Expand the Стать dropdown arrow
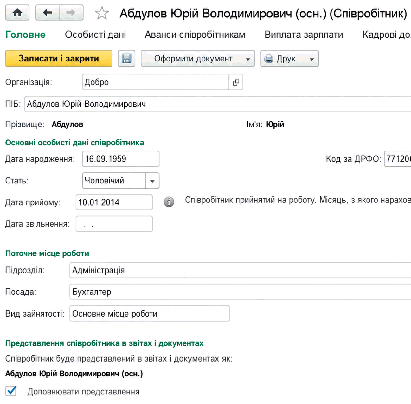Screen dimensions: 411x404 click(152, 181)
